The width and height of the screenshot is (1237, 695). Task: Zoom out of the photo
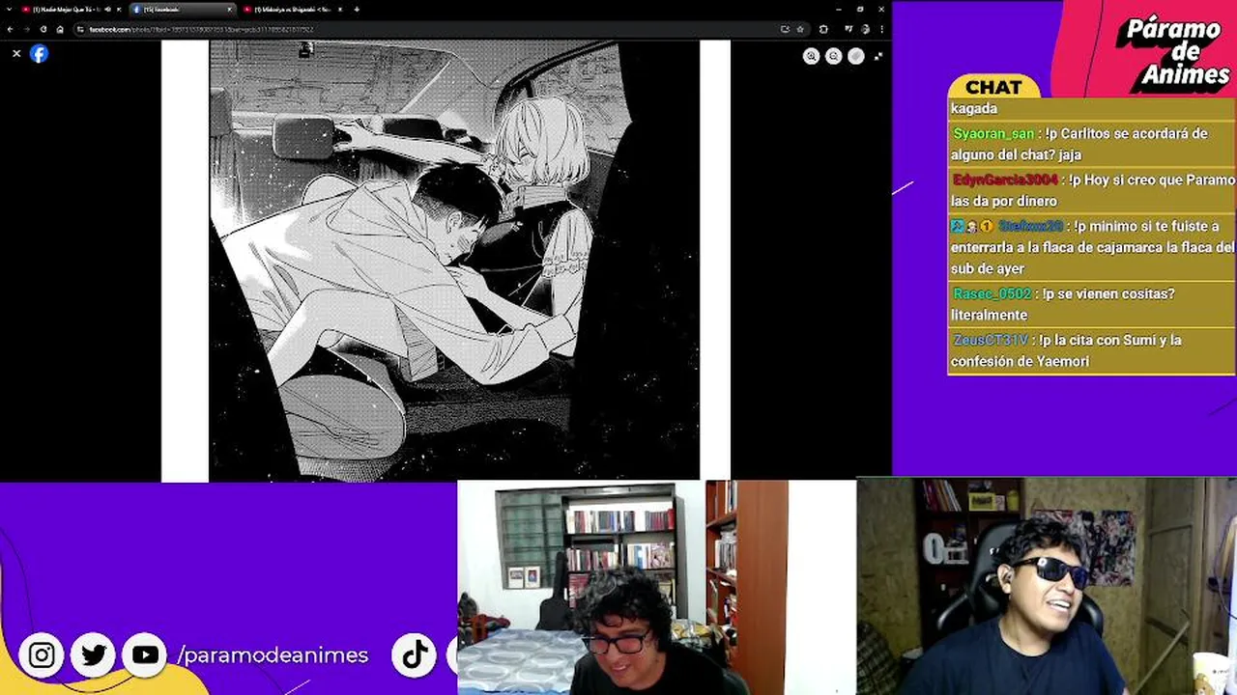tap(834, 57)
